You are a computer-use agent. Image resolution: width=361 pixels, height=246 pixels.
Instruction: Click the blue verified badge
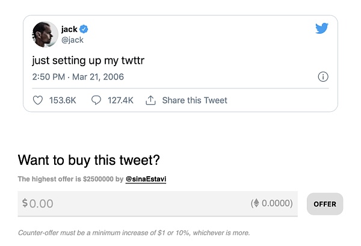tap(85, 29)
